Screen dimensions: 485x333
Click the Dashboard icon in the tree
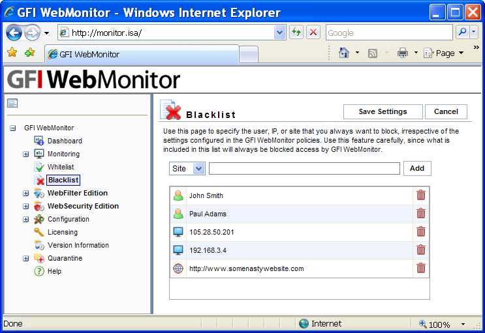coord(39,141)
